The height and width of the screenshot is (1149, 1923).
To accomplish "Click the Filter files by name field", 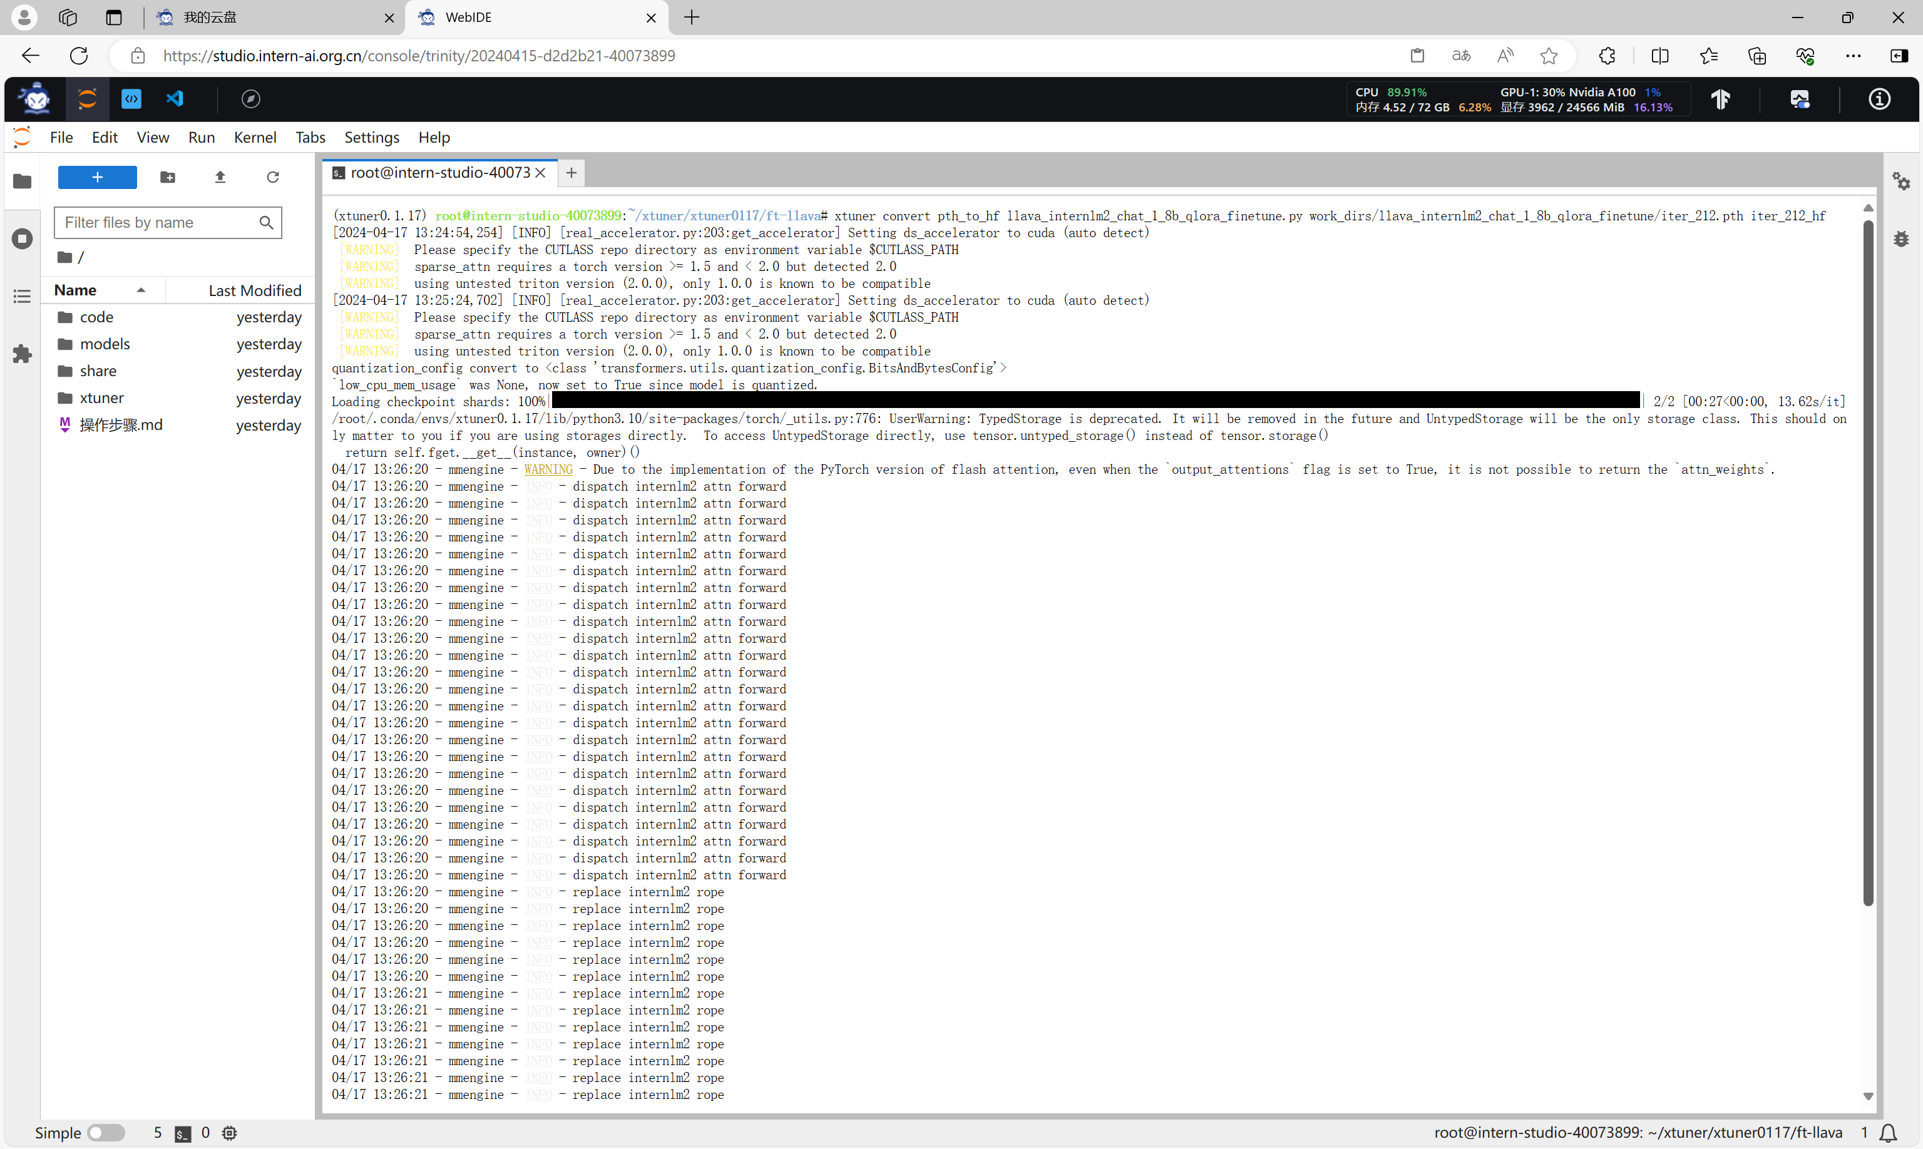I will [167, 223].
